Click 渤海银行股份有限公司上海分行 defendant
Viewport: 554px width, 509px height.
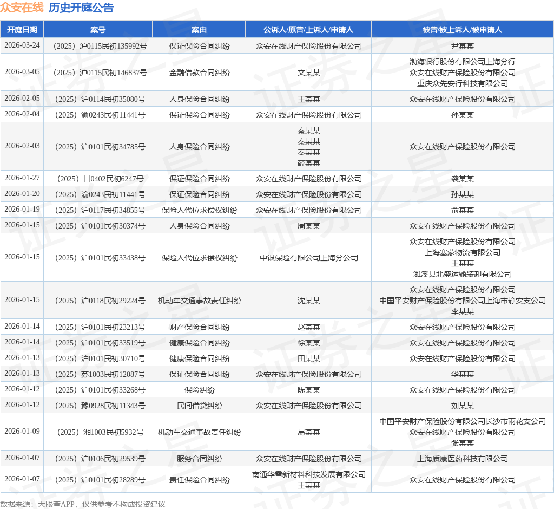coord(463,62)
